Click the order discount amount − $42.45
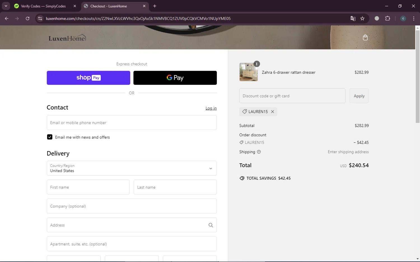This screenshot has height=262, width=420. coord(361,142)
